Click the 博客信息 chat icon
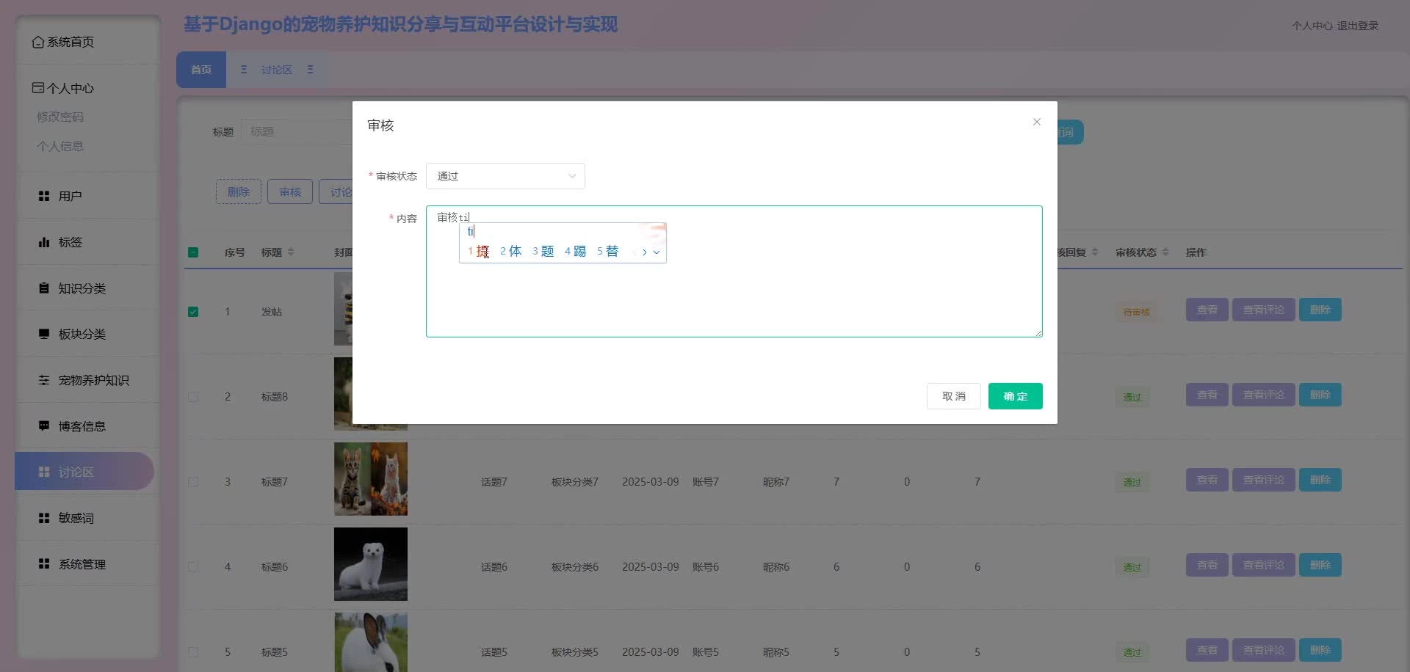Image resolution: width=1410 pixels, height=672 pixels. tap(44, 426)
